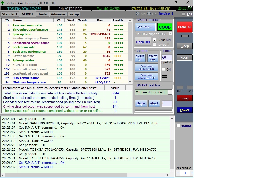The height and width of the screenshot is (178, 260).
Task: Uncheck the Save BIN checkbox
Action: click(155, 40)
